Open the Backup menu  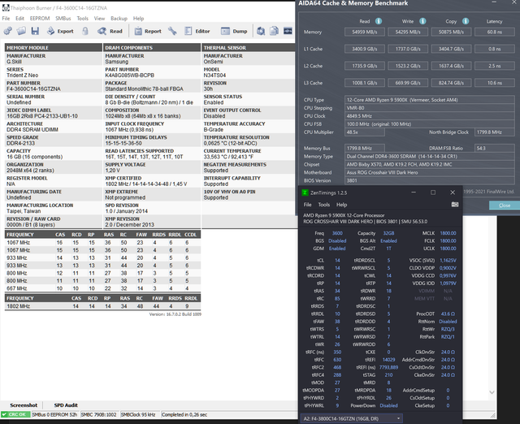[119, 19]
